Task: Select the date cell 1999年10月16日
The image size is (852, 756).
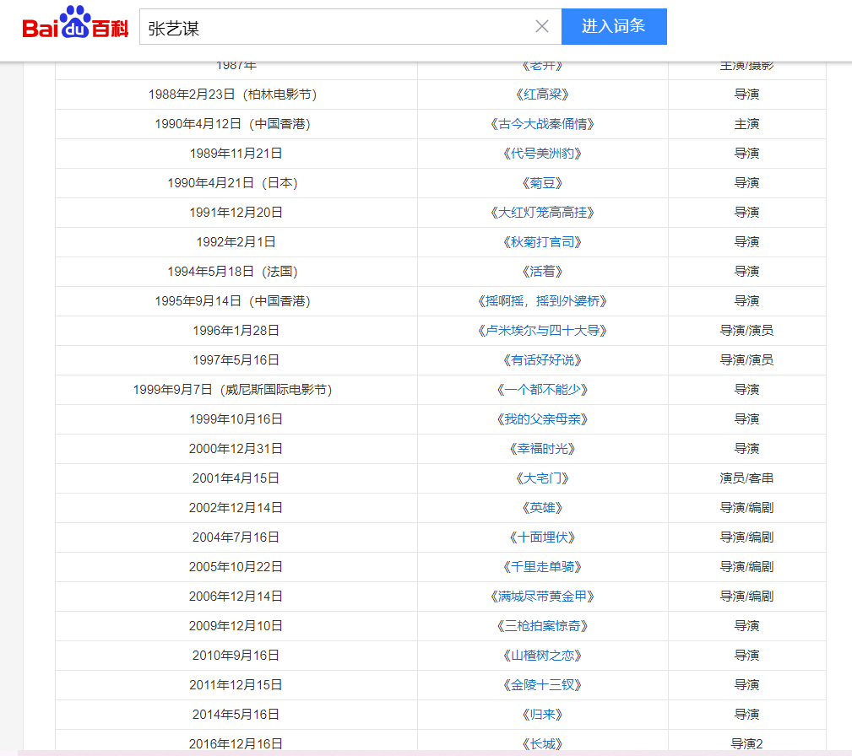Action: pyautogui.click(x=236, y=418)
